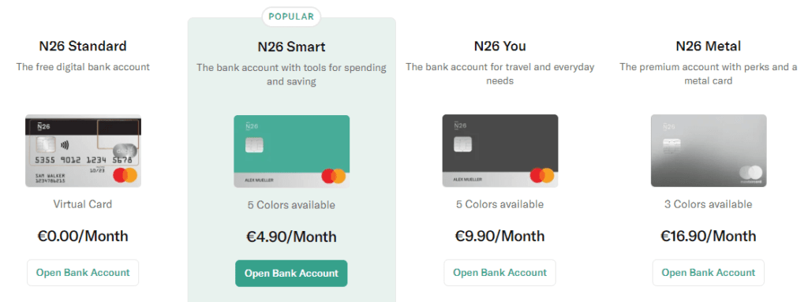The image size is (808, 302).
Task: Click Mastercard logo on the Standard card
Action: click(x=125, y=175)
